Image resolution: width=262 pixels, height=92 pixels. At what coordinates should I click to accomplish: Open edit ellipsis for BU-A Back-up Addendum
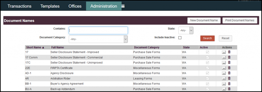224,89
